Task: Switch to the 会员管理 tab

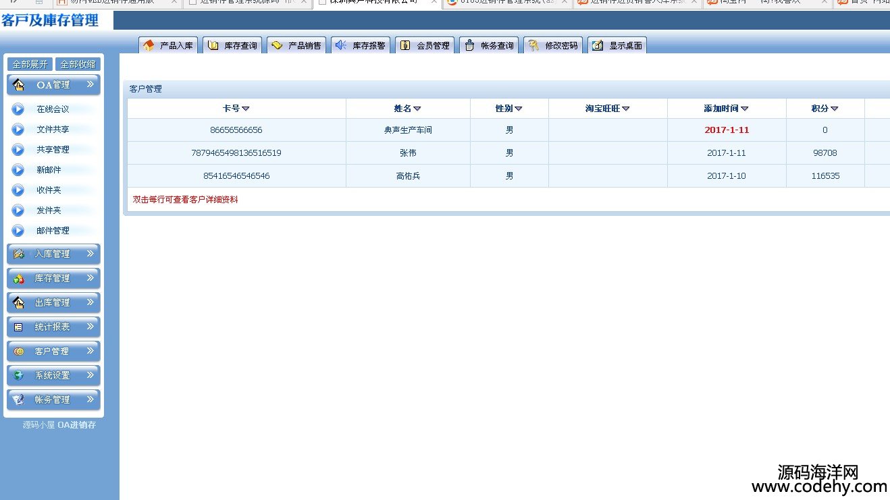Action: pos(425,45)
